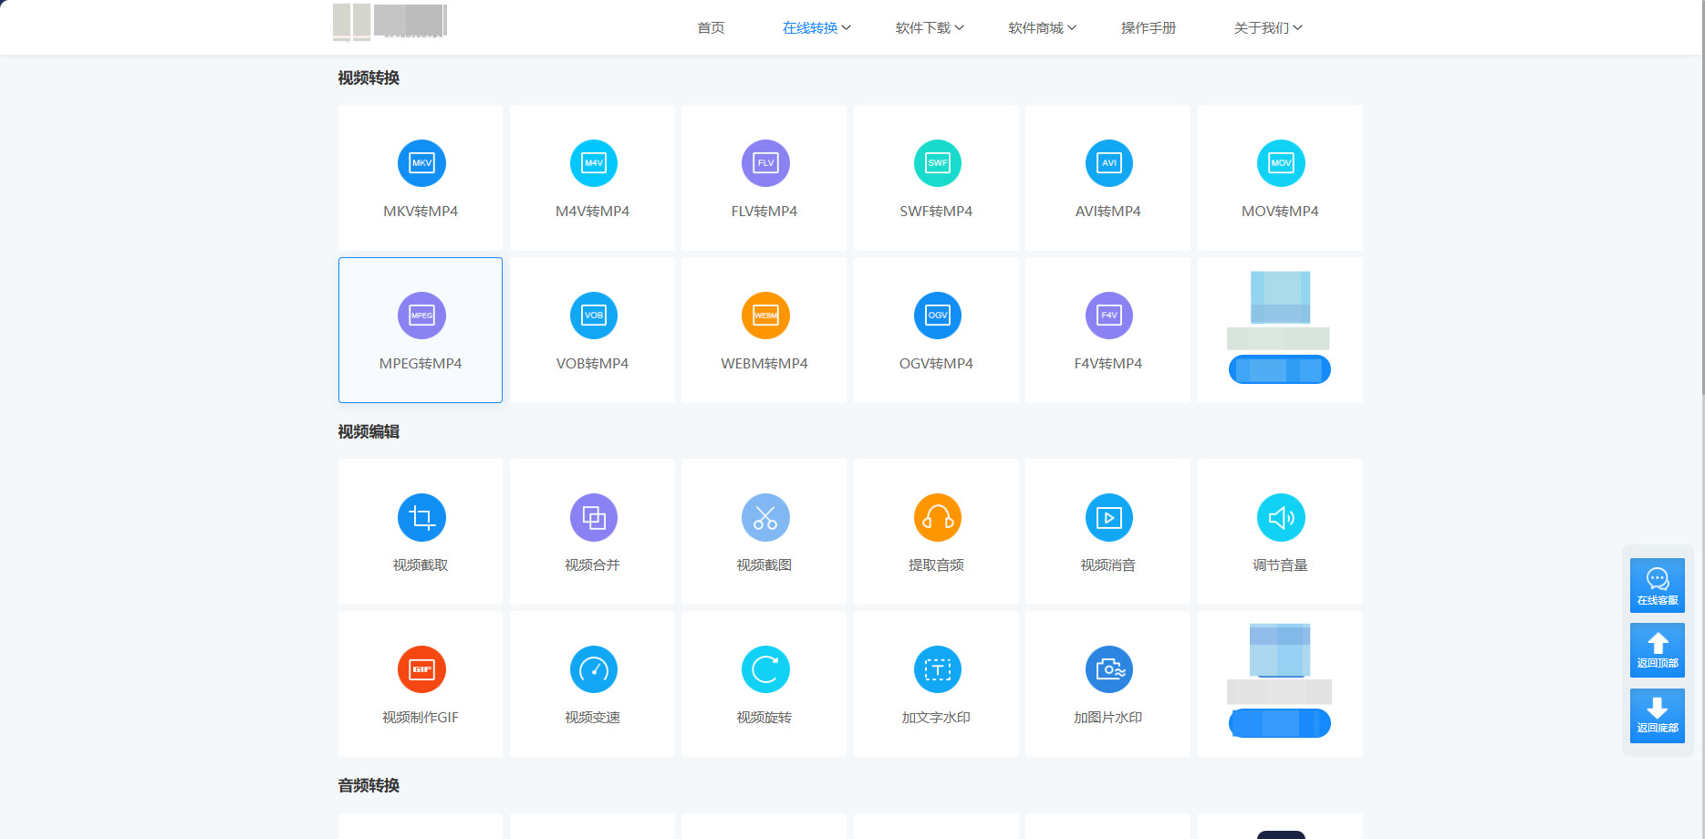Open the 视频截取 crop tool icon

(421, 518)
